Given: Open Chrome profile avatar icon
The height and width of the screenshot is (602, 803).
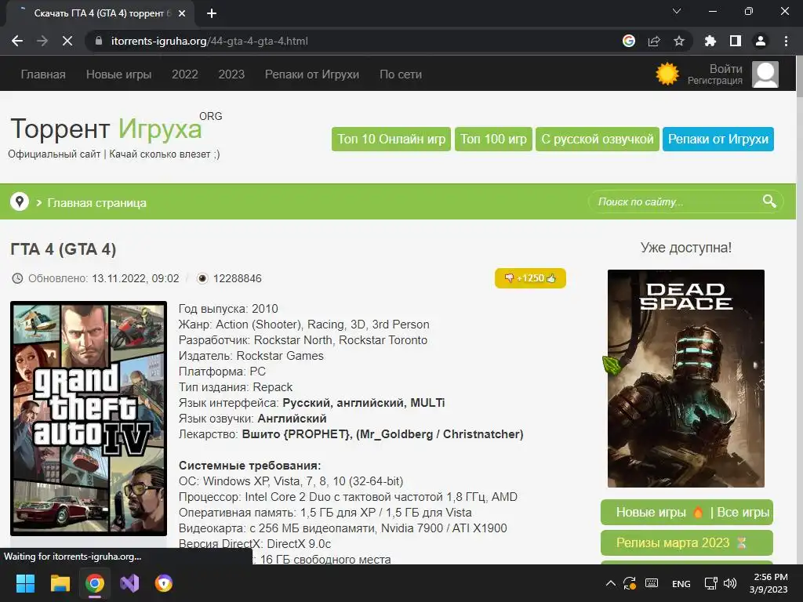Looking at the screenshot, I should [761, 41].
